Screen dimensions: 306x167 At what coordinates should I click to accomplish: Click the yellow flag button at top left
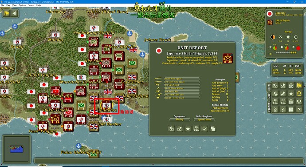tap(7, 13)
